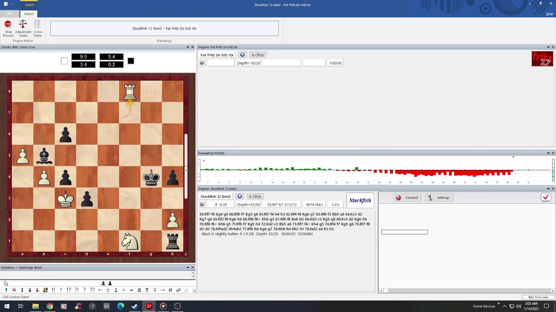Image resolution: width=556 pixels, height=312 pixels.
Task: Click the black bishop on b5
Action: [x=44, y=156]
